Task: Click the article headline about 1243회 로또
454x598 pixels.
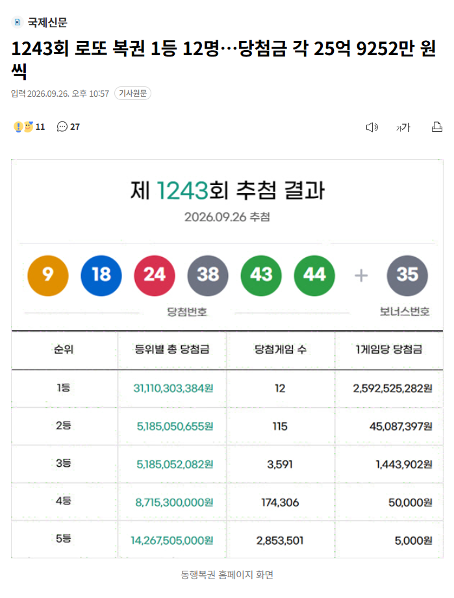Action: click(x=223, y=60)
